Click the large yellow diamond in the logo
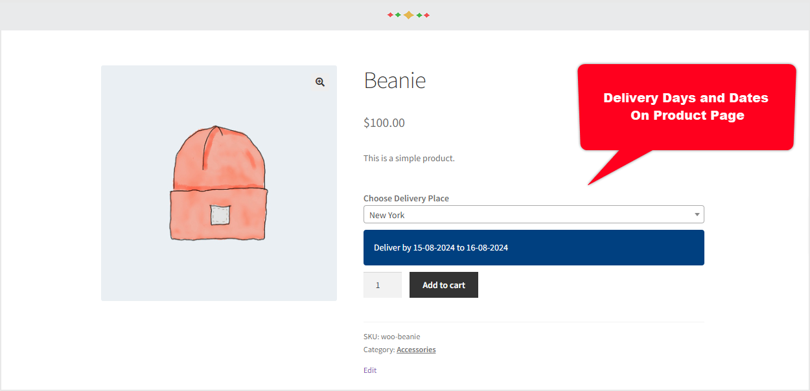Image resolution: width=810 pixels, height=391 pixels. 408,15
